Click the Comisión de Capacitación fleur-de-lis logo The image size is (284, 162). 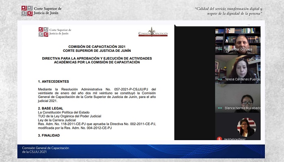click(153, 32)
